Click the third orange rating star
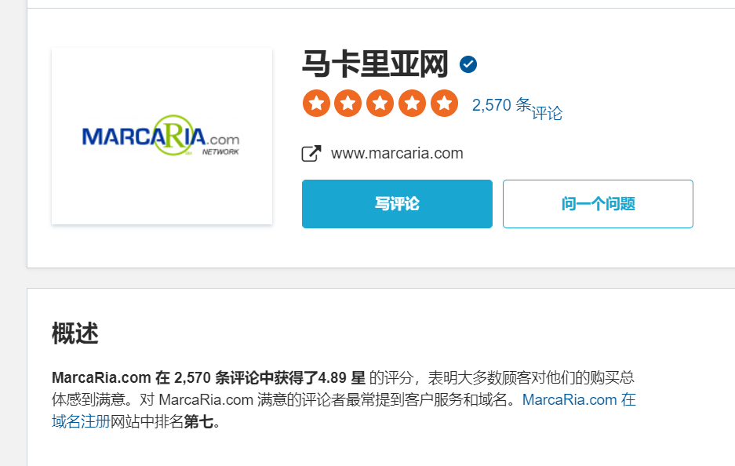The image size is (735, 466). 380,103
